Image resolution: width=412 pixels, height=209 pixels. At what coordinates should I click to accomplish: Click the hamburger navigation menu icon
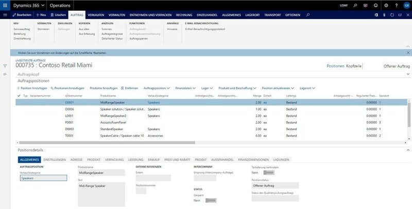(5, 15)
